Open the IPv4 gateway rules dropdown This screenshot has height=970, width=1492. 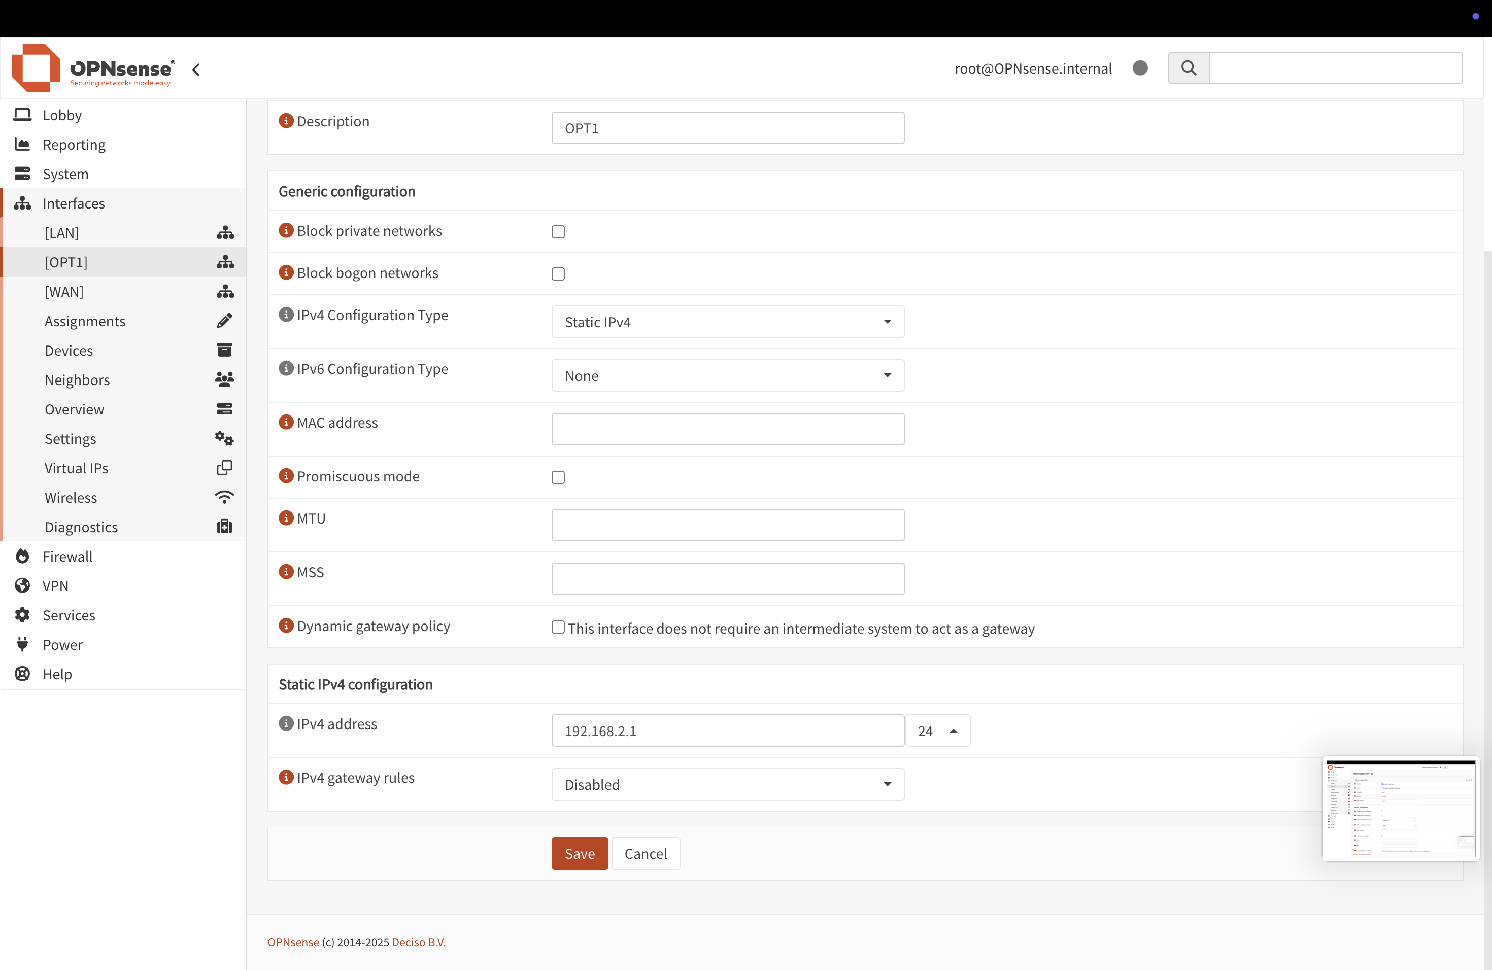[x=727, y=784]
